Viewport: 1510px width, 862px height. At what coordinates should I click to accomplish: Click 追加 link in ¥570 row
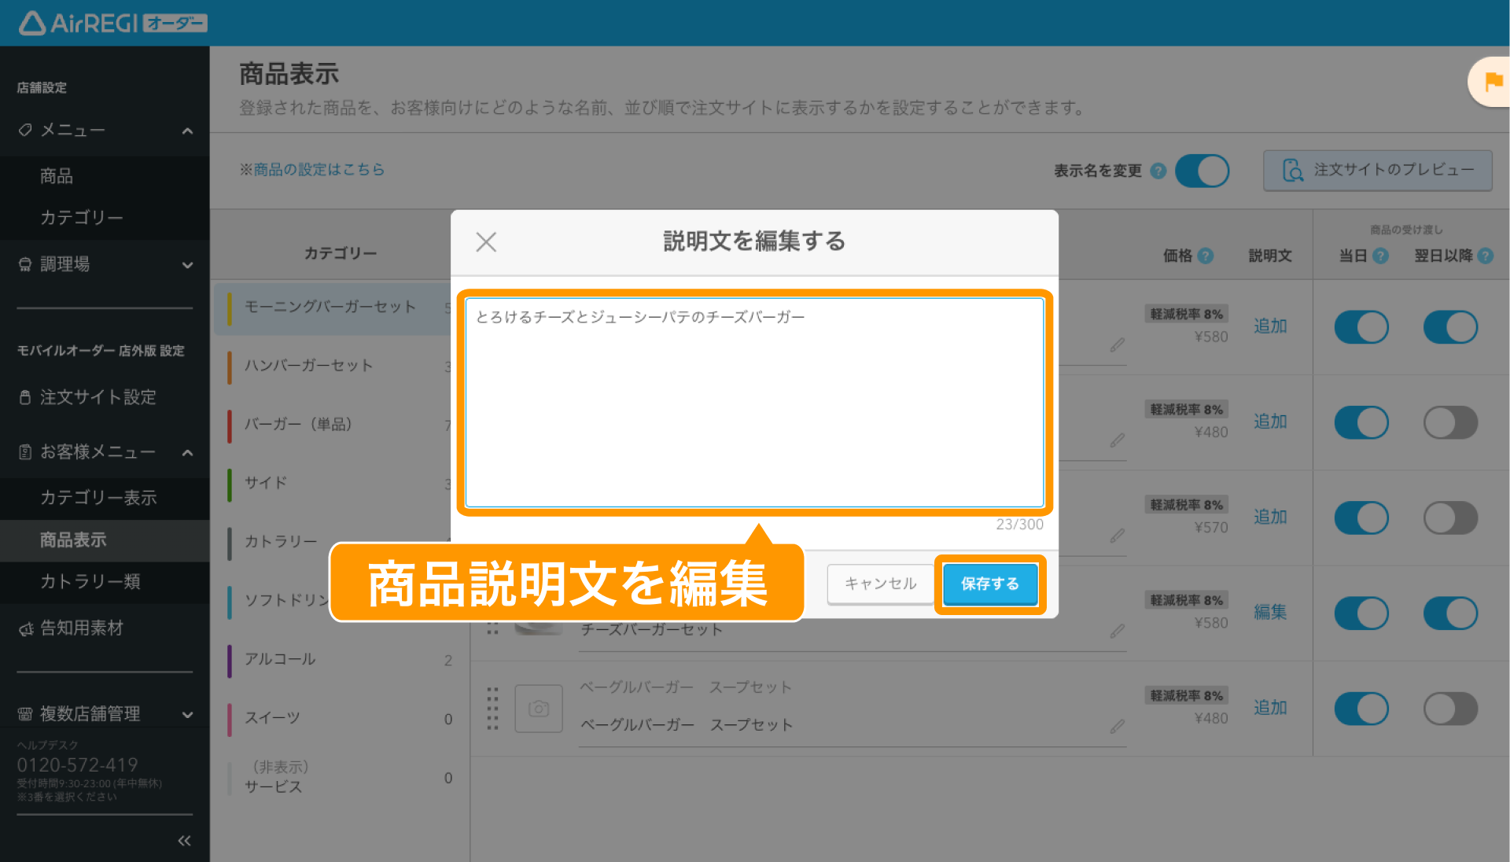coord(1270,518)
